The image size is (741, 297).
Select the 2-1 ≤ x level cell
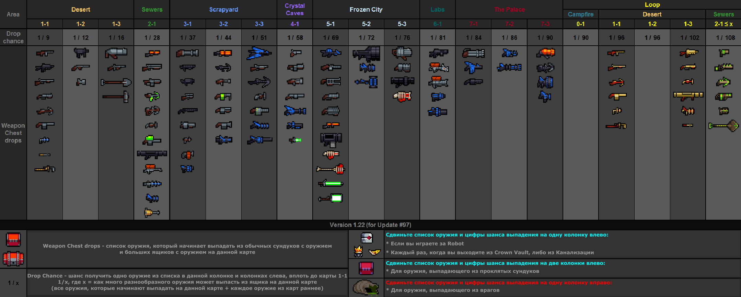(x=723, y=24)
